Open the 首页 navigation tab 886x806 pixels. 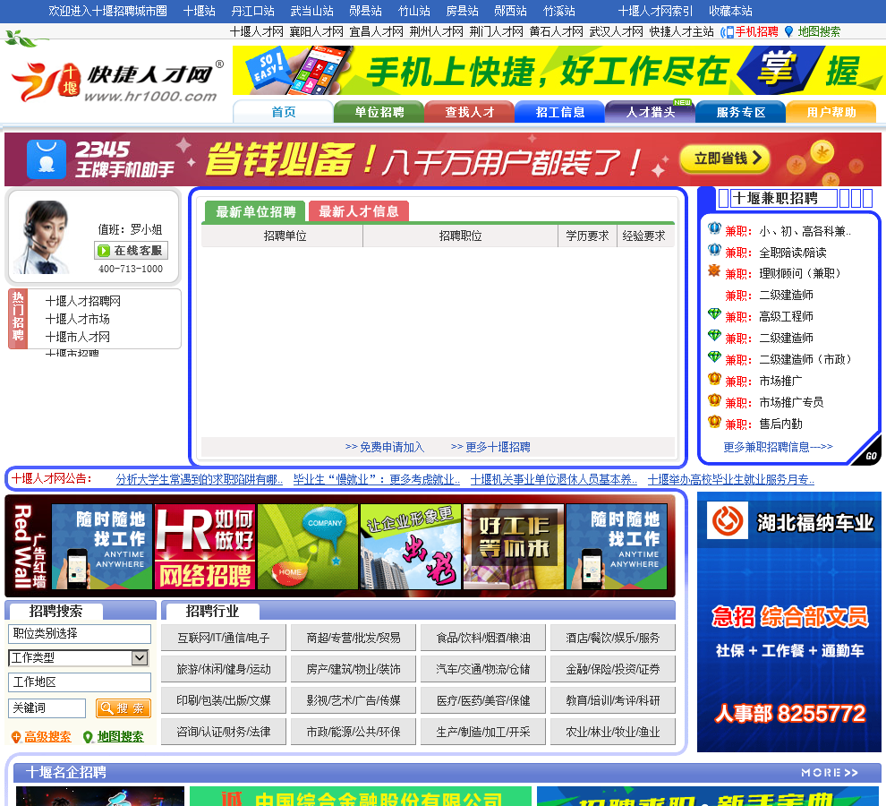pos(283,112)
